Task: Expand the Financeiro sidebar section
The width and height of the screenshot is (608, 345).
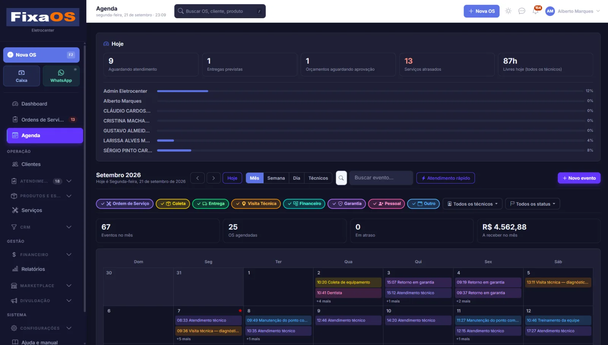Action: [x=41, y=255]
